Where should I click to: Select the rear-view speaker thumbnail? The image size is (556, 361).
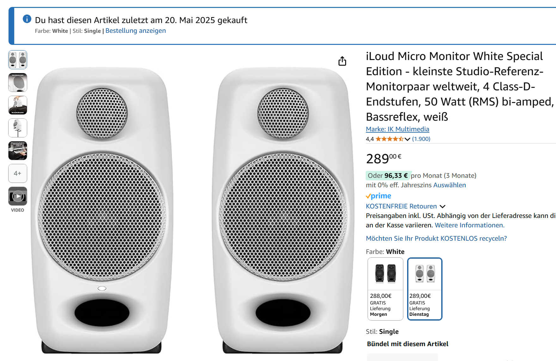coord(17,82)
